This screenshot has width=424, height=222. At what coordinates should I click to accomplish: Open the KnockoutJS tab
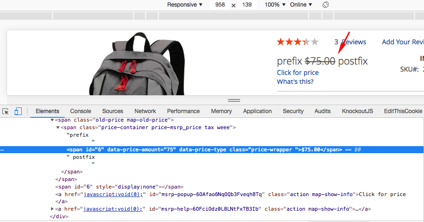tap(357, 111)
